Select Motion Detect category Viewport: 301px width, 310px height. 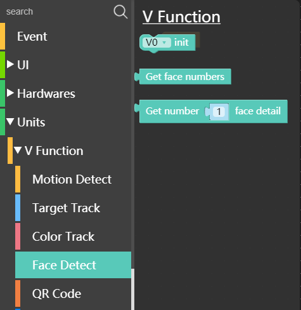[73, 179]
